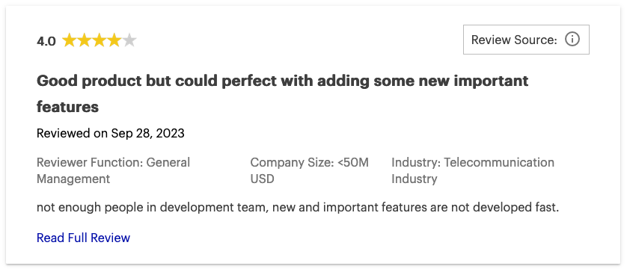Viewport: 627px width, 269px height.
Task: Click the word 'Management' under Reviewer Function
Action: (73, 179)
